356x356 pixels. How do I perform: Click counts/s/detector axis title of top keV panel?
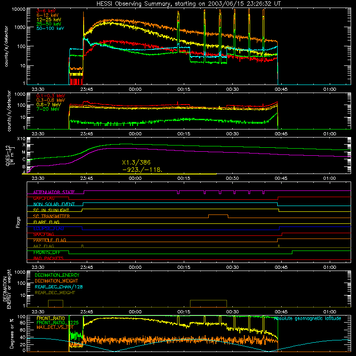tap(6, 46)
